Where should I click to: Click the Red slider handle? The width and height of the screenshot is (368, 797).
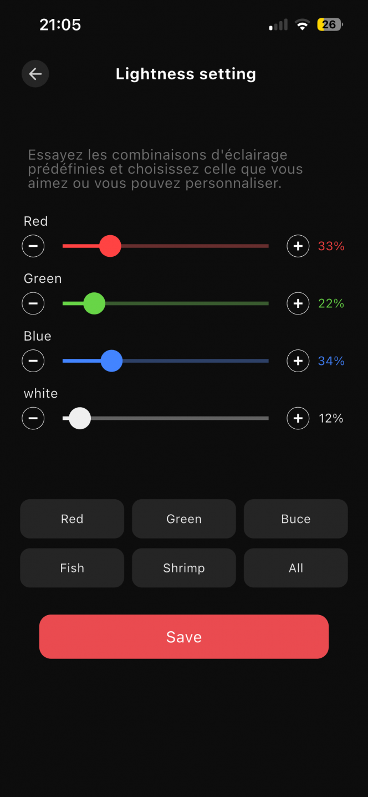click(110, 246)
